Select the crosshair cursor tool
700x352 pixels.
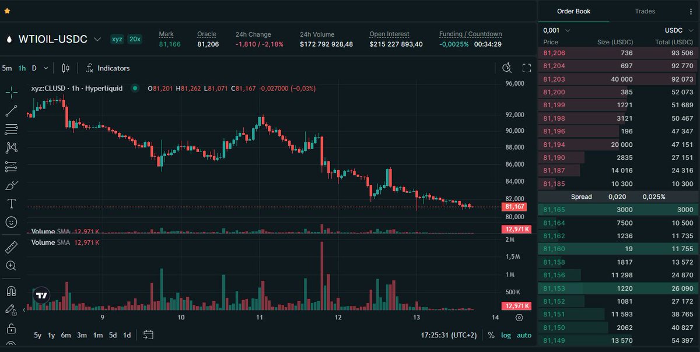click(11, 92)
